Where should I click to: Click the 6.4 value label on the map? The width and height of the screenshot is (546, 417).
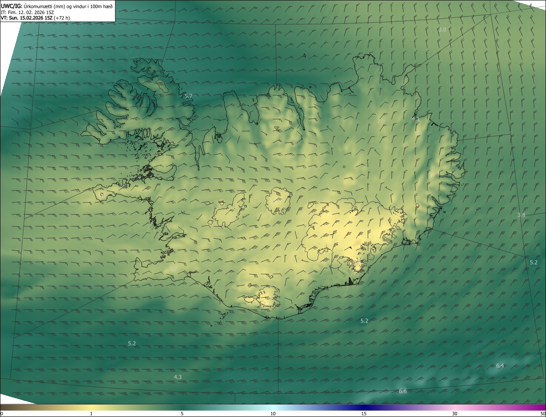[x=500, y=365]
